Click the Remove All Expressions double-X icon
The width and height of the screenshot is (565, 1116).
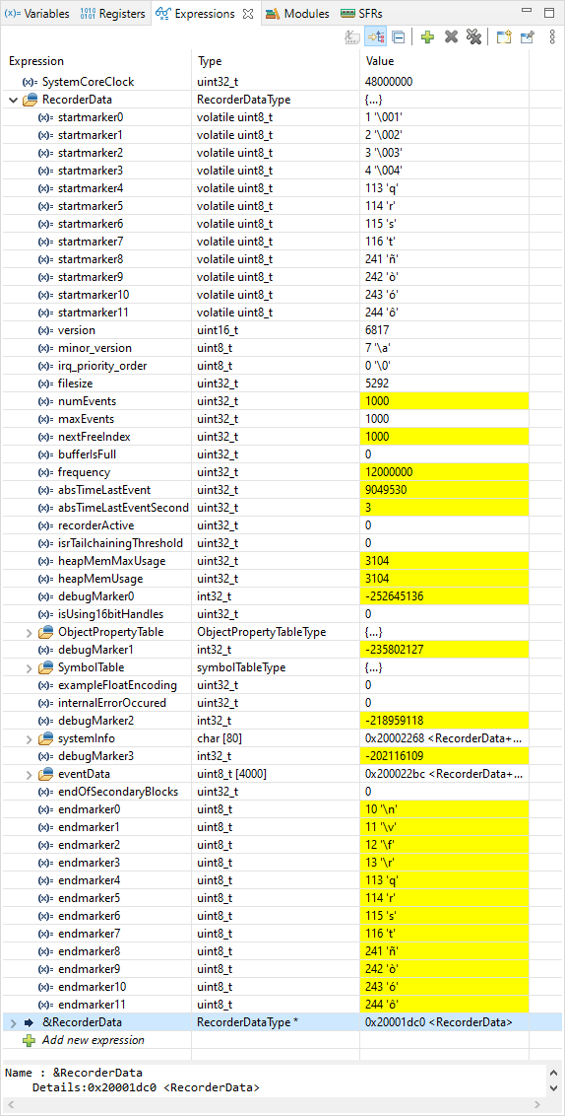tap(474, 37)
